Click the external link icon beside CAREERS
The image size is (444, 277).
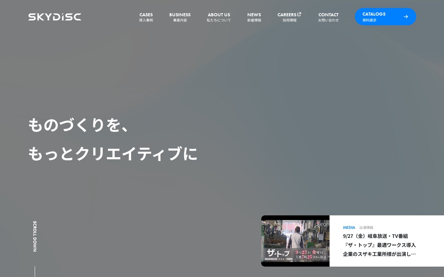point(299,14)
